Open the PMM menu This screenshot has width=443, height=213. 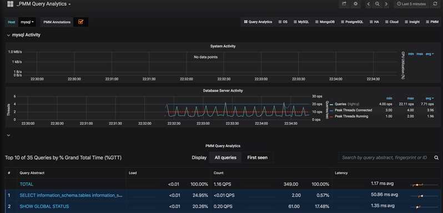coord(432,22)
